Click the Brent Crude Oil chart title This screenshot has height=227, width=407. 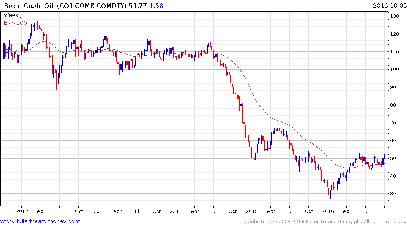(x=29, y=6)
